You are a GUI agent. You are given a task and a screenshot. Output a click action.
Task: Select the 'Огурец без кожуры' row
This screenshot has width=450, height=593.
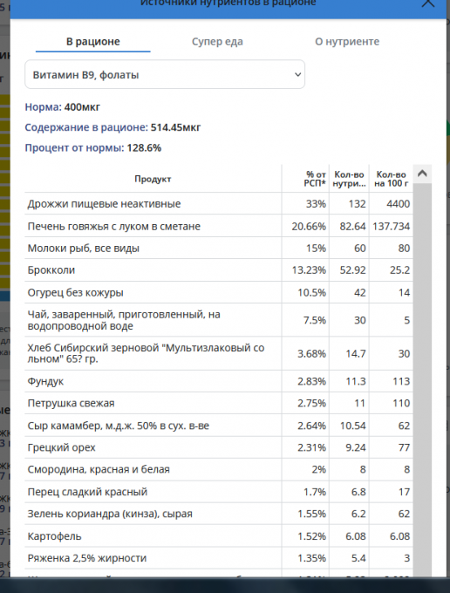[219, 292]
